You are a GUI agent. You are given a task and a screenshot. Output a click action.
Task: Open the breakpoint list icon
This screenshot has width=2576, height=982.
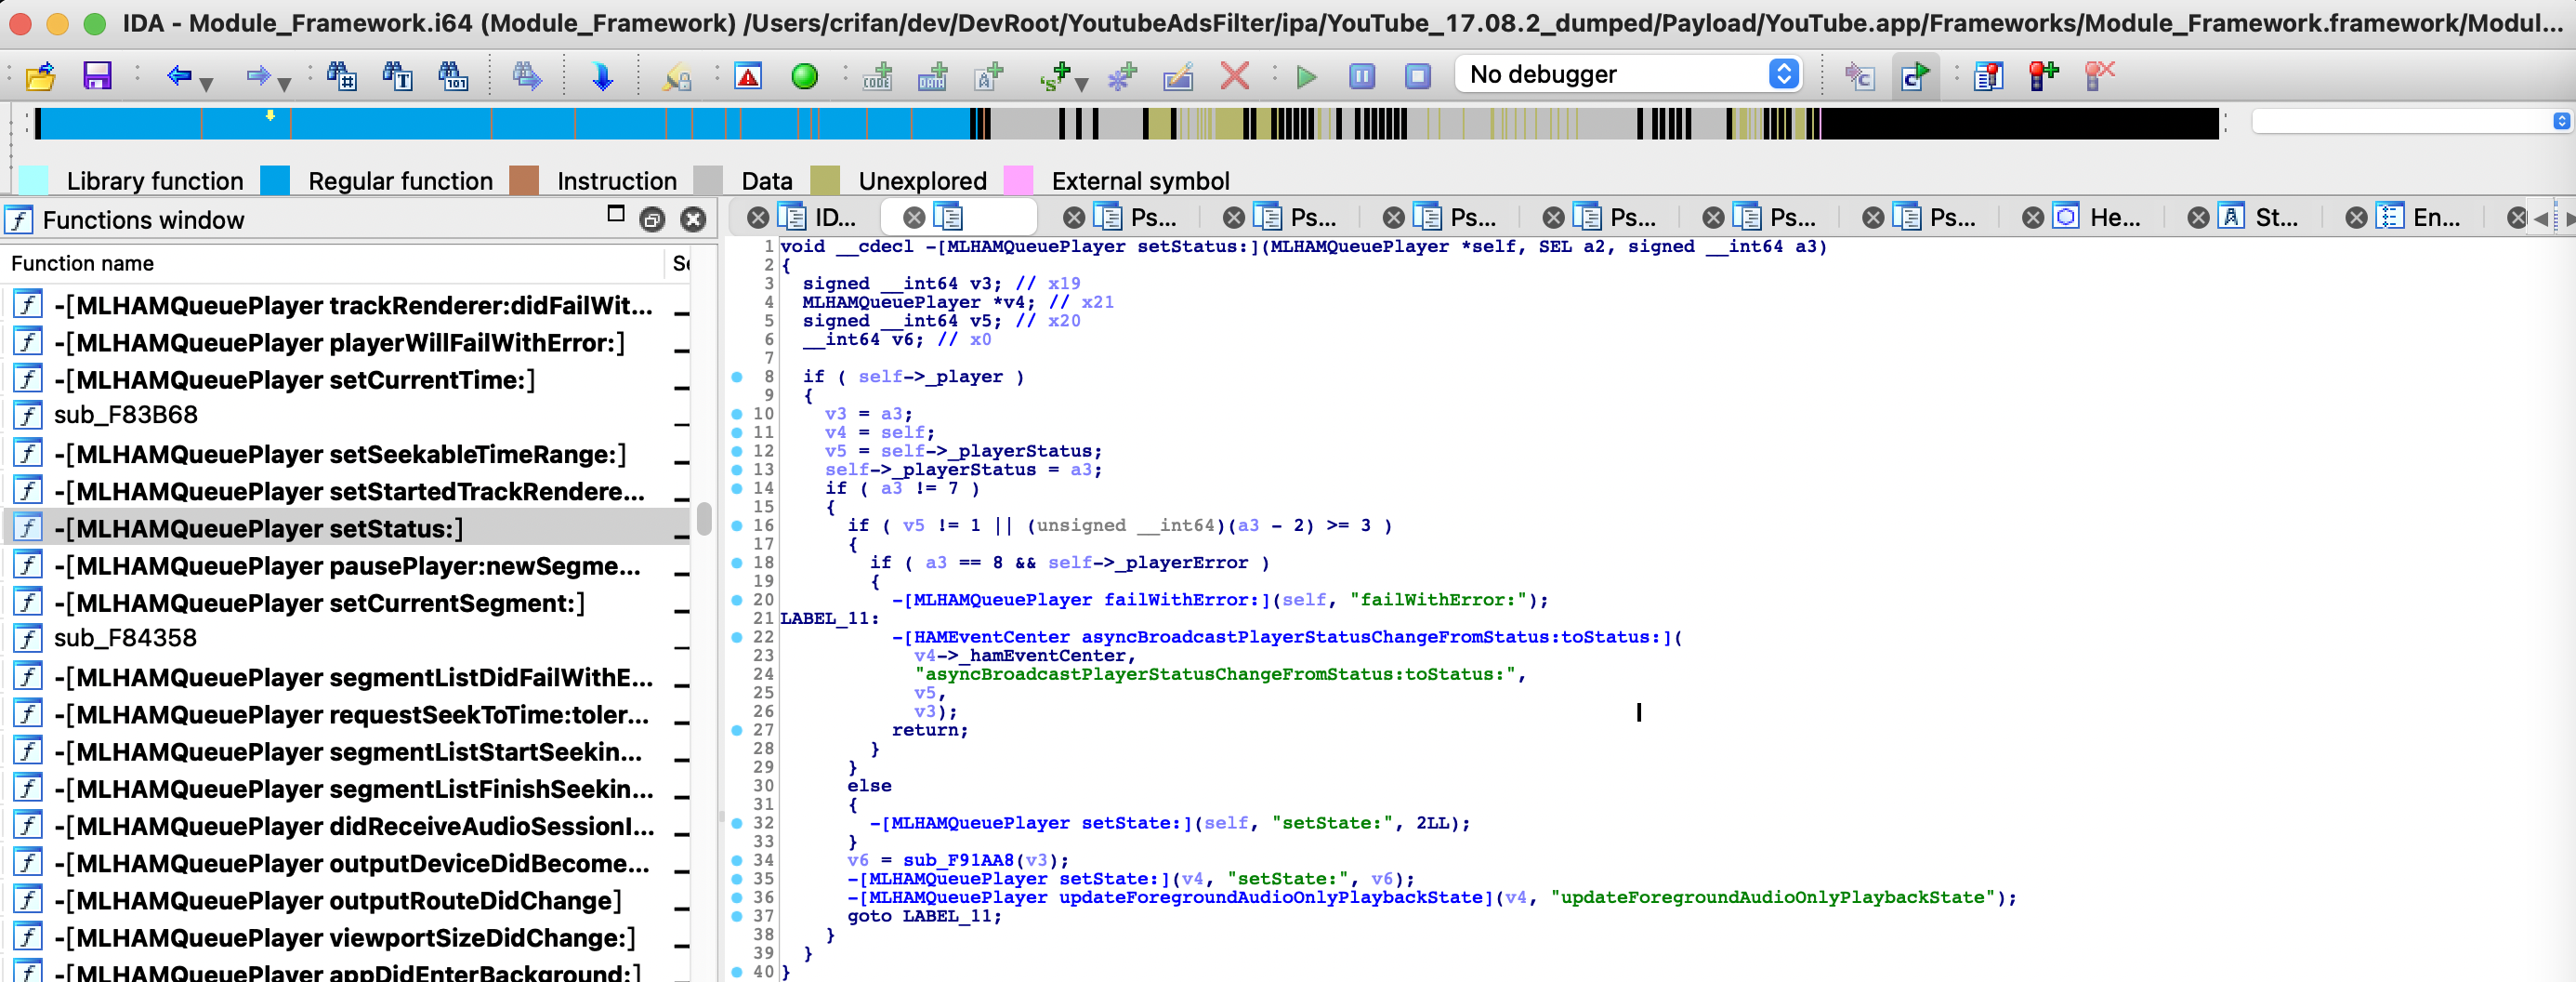pyautogui.click(x=1988, y=76)
